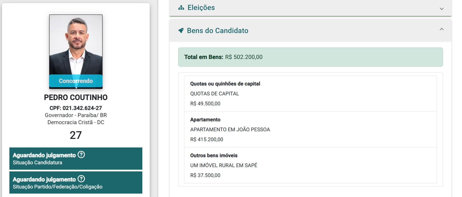
Task: Click the Eleições sitemap icon
Action: [181, 8]
